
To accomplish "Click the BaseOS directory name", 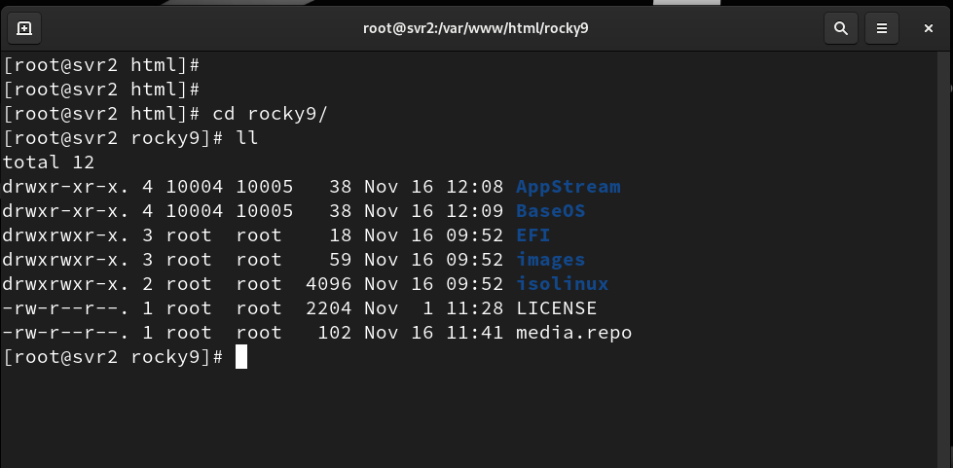I will point(550,211).
